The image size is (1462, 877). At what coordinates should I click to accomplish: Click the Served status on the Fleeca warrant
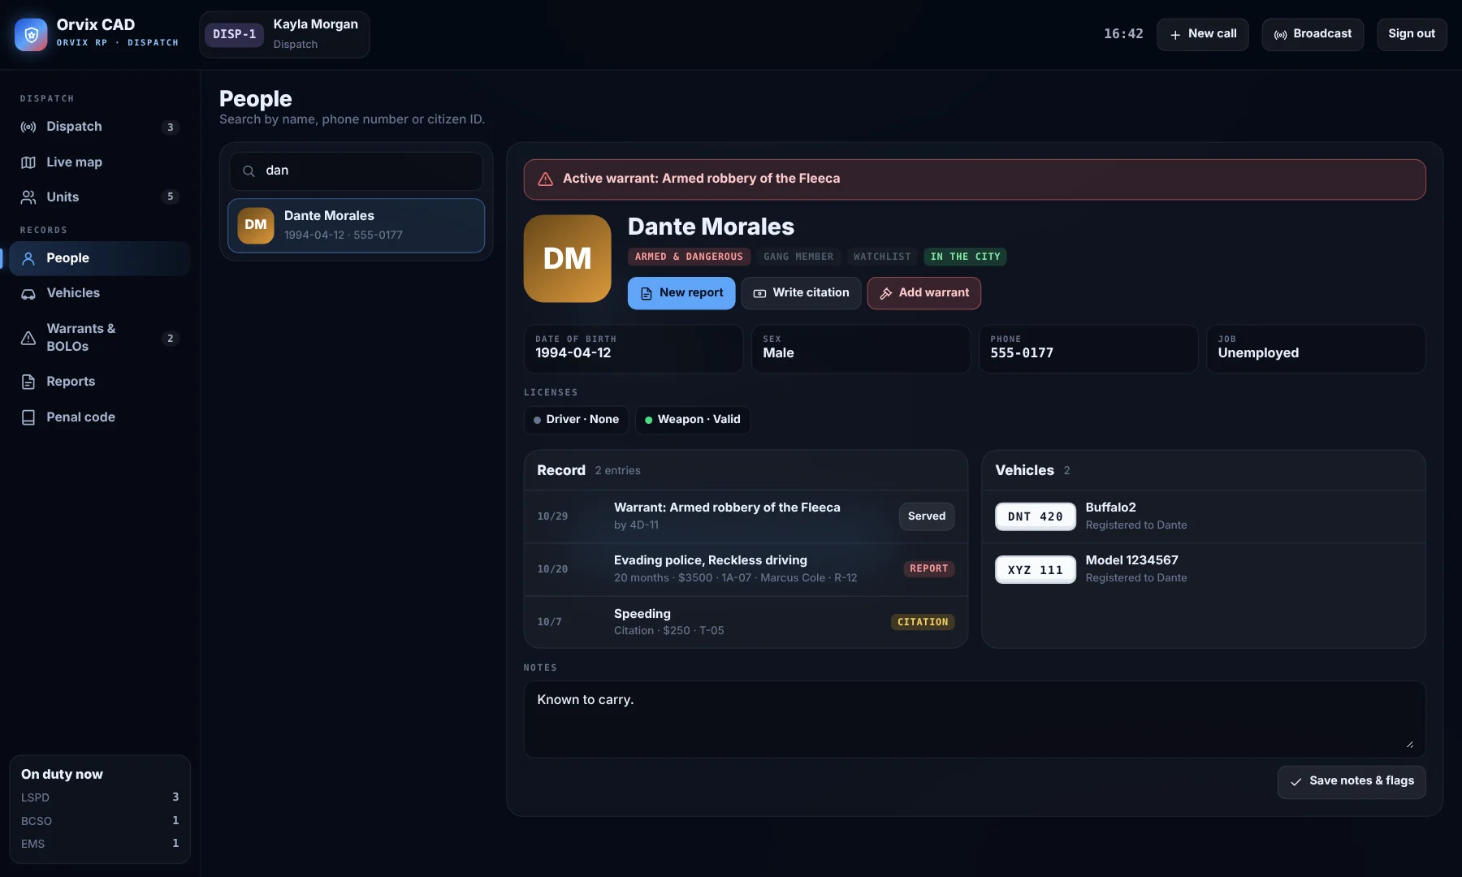tap(927, 516)
